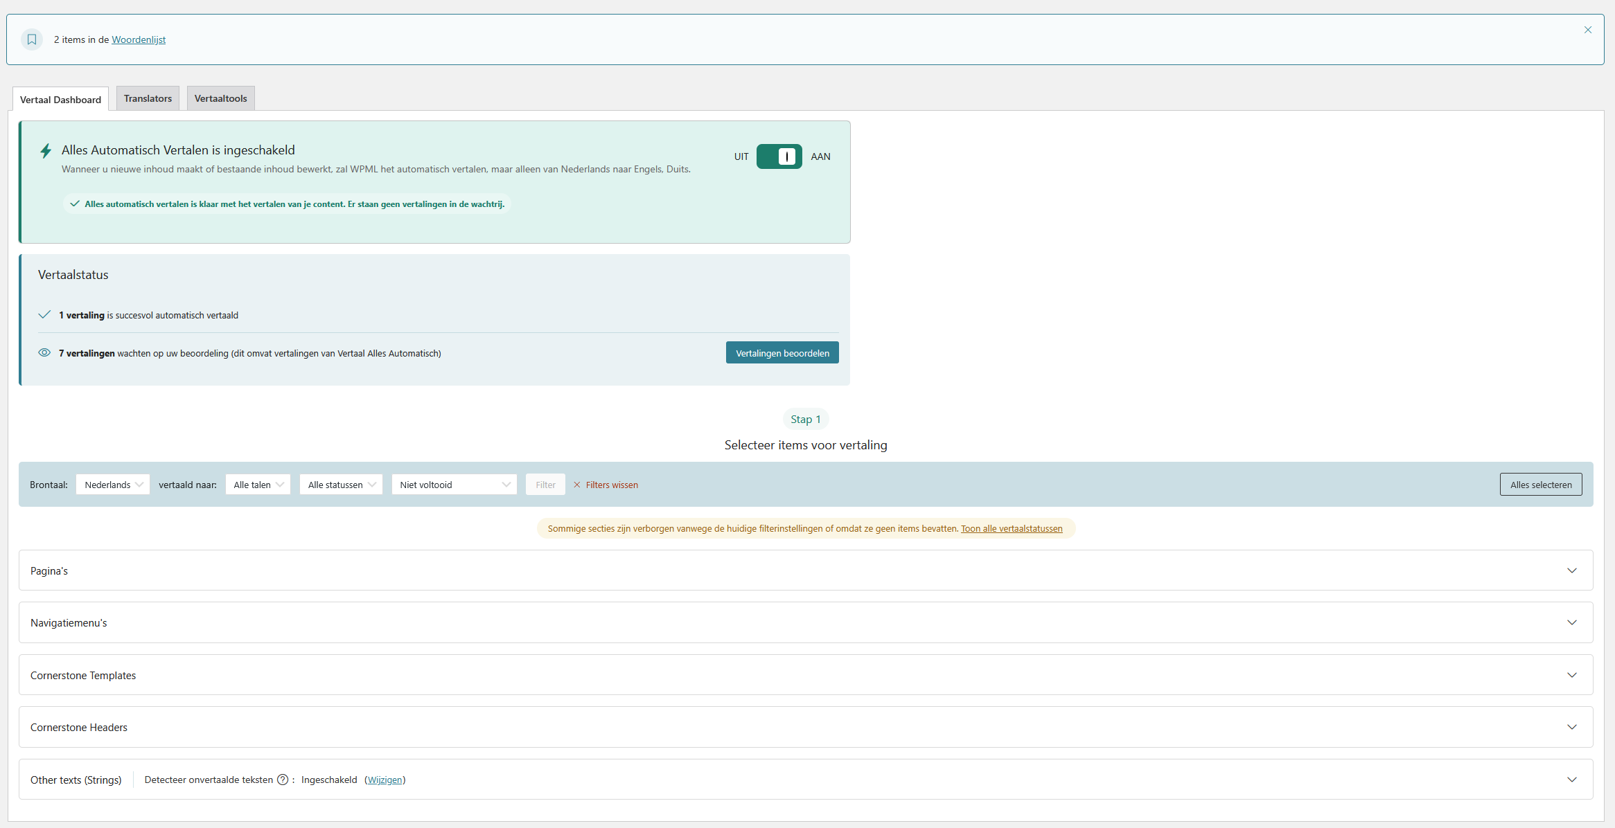Screen dimensions: 1615x828
Task: Click the lightning bolt automatic translation icon
Action: click(46, 151)
